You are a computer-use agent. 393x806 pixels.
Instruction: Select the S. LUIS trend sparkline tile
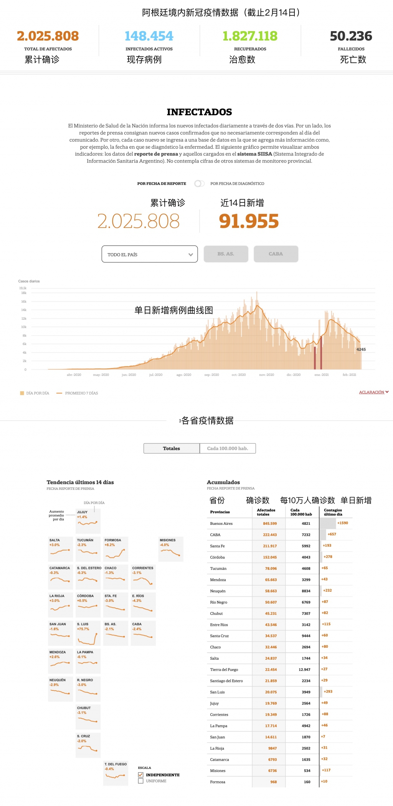click(88, 633)
